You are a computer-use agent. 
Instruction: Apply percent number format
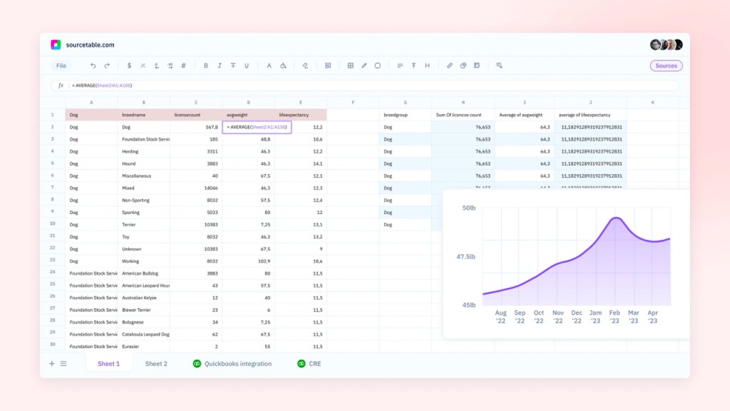pyautogui.click(x=143, y=66)
